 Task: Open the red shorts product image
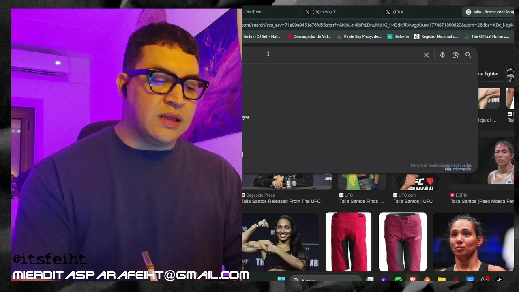coord(349,242)
